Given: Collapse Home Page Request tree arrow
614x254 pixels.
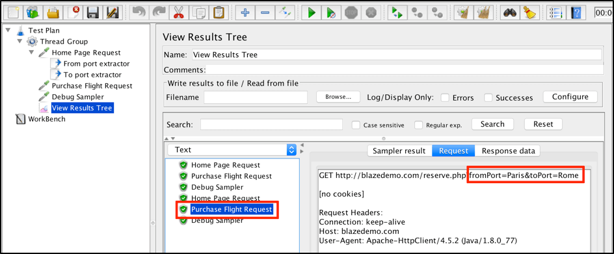Looking at the screenshot, I should (x=32, y=53).
